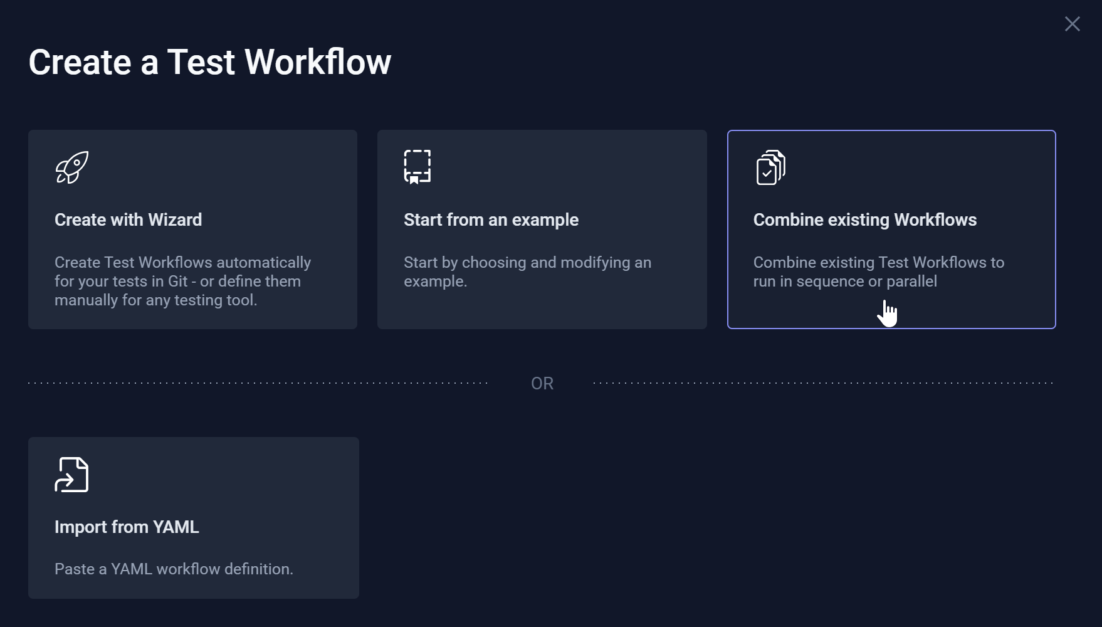Click the file import arrow icon
1102x627 pixels.
71,475
